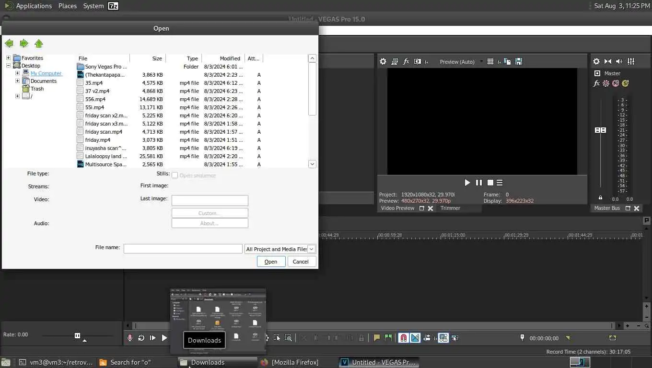Toggle Automatic Crossfades button
652x368 pixels.
click(415, 338)
